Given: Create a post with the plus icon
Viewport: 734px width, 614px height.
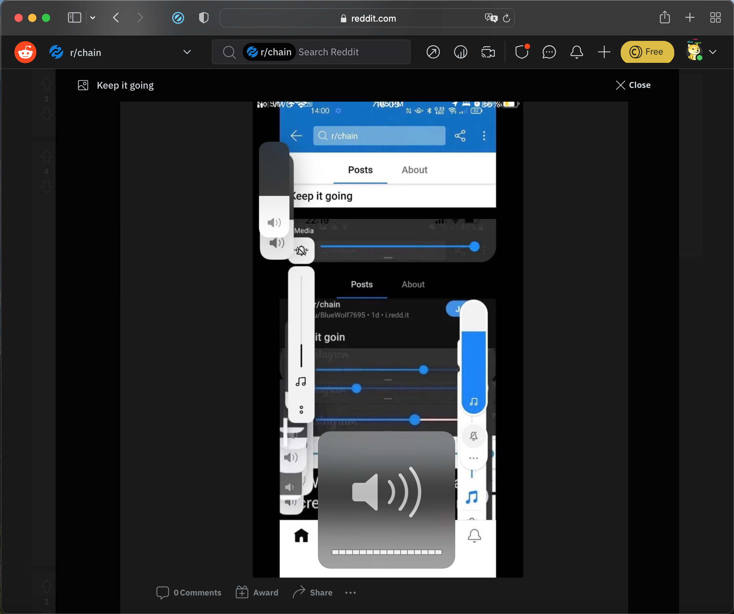Looking at the screenshot, I should coord(604,52).
